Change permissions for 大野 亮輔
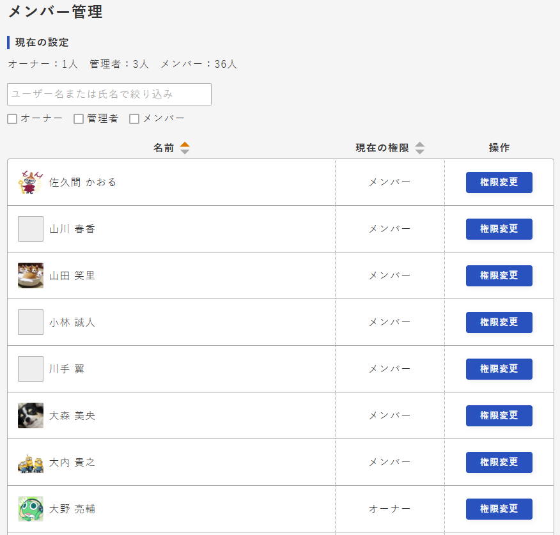Screen dimensions: 560x535 point(499,509)
